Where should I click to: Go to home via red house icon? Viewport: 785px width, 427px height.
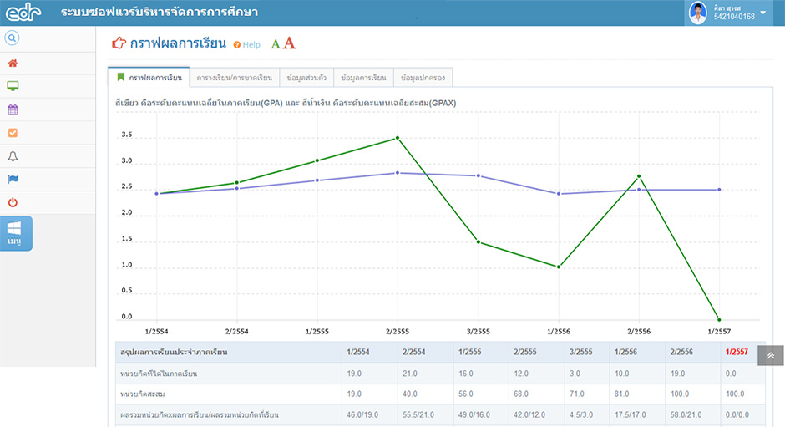point(13,63)
